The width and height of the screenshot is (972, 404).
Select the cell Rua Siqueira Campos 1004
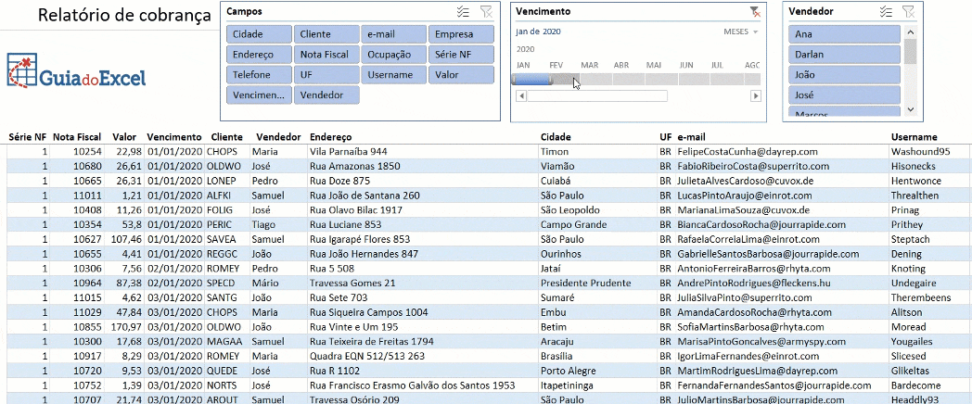click(x=423, y=312)
